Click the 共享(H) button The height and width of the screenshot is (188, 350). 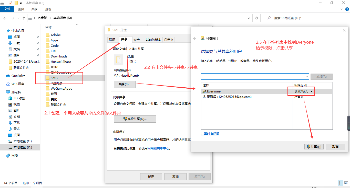click(x=314, y=147)
